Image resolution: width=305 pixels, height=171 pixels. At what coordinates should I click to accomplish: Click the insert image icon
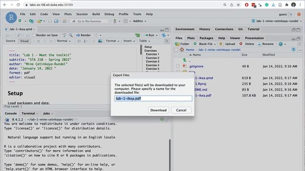coord(100,41)
